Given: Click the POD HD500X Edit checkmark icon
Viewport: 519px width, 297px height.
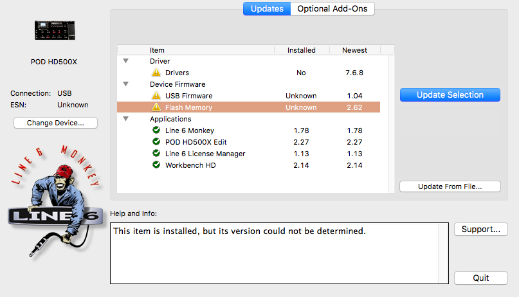Looking at the screenshot, I should 156,142.
